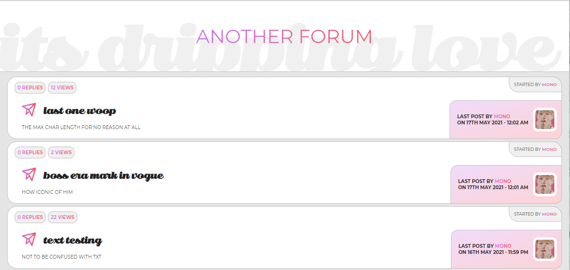Open the text testing thread
This screenshot has width=570, height=270.
click(73, 241)
